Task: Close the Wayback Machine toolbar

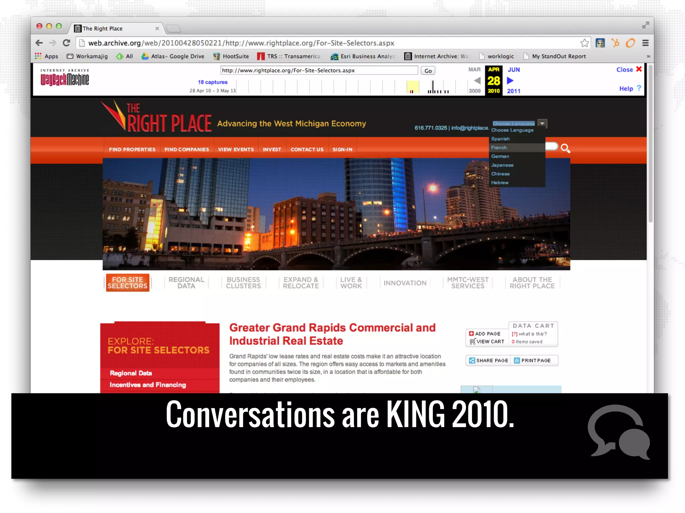Action: [x=629, y=69]
